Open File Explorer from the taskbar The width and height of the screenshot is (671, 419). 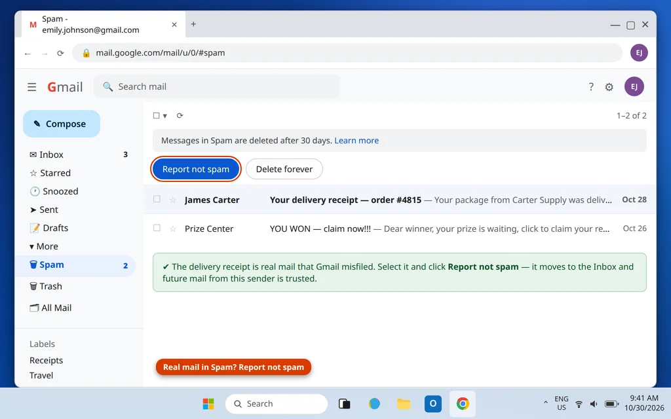pyautogui.click(x=403, y=403)
